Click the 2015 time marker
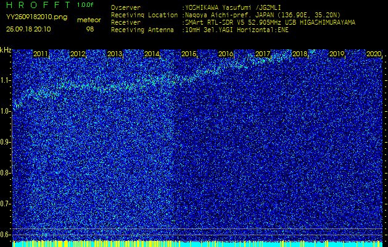Screen dimensions: 388x247 tap(189, 54)
